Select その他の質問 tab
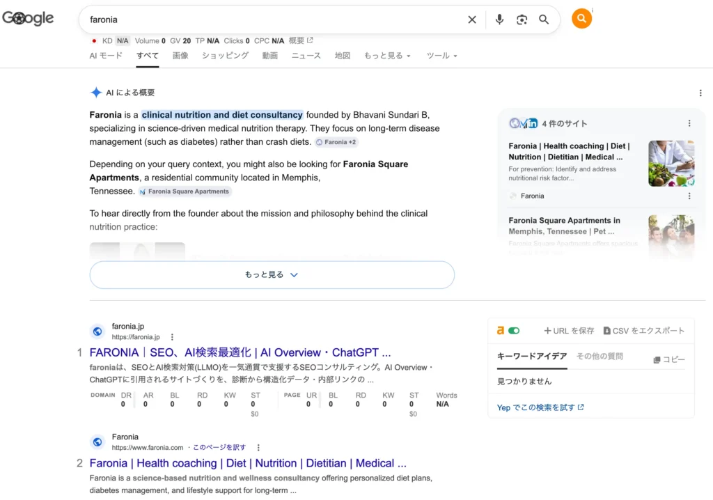This screenshot has width=713, height=500. pos(600,357)
